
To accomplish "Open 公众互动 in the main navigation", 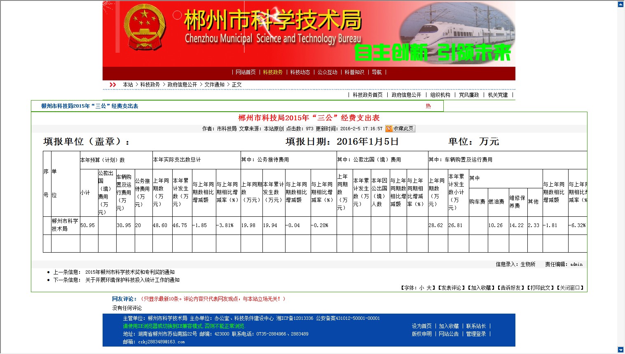I will tap(327, 72).
